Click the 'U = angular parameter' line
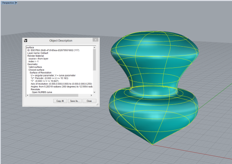 coord(53,76)
